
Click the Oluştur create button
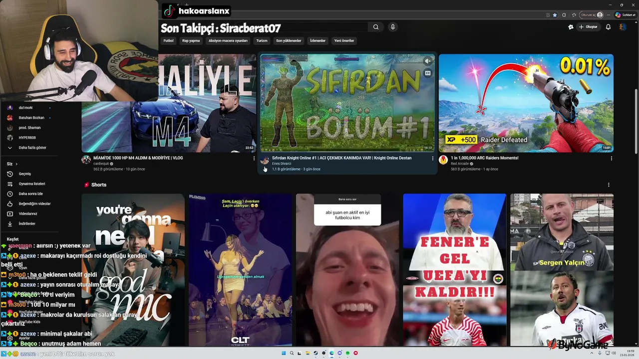coord(588,27)
